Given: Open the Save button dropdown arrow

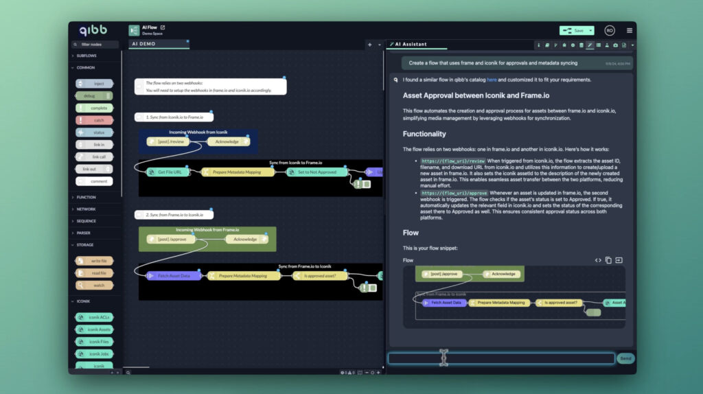Looking at the screenshot, I should [590, 30].
